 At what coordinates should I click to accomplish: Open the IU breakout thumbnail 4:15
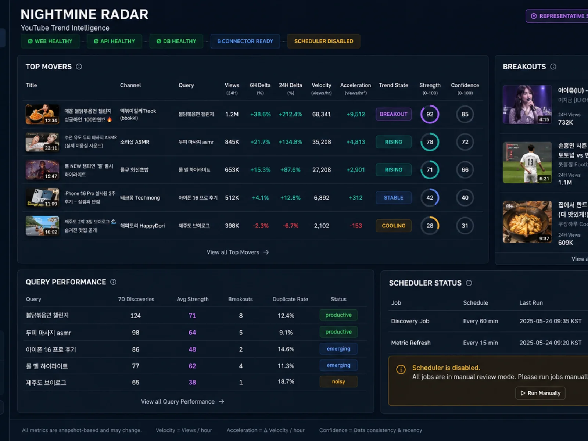527,105
